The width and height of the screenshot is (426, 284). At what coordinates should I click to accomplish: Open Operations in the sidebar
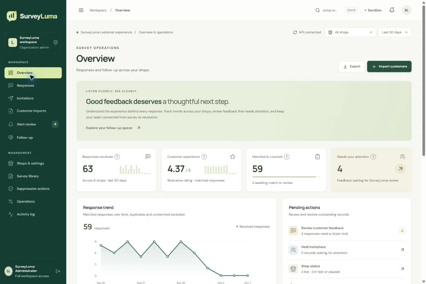[33, 201]
